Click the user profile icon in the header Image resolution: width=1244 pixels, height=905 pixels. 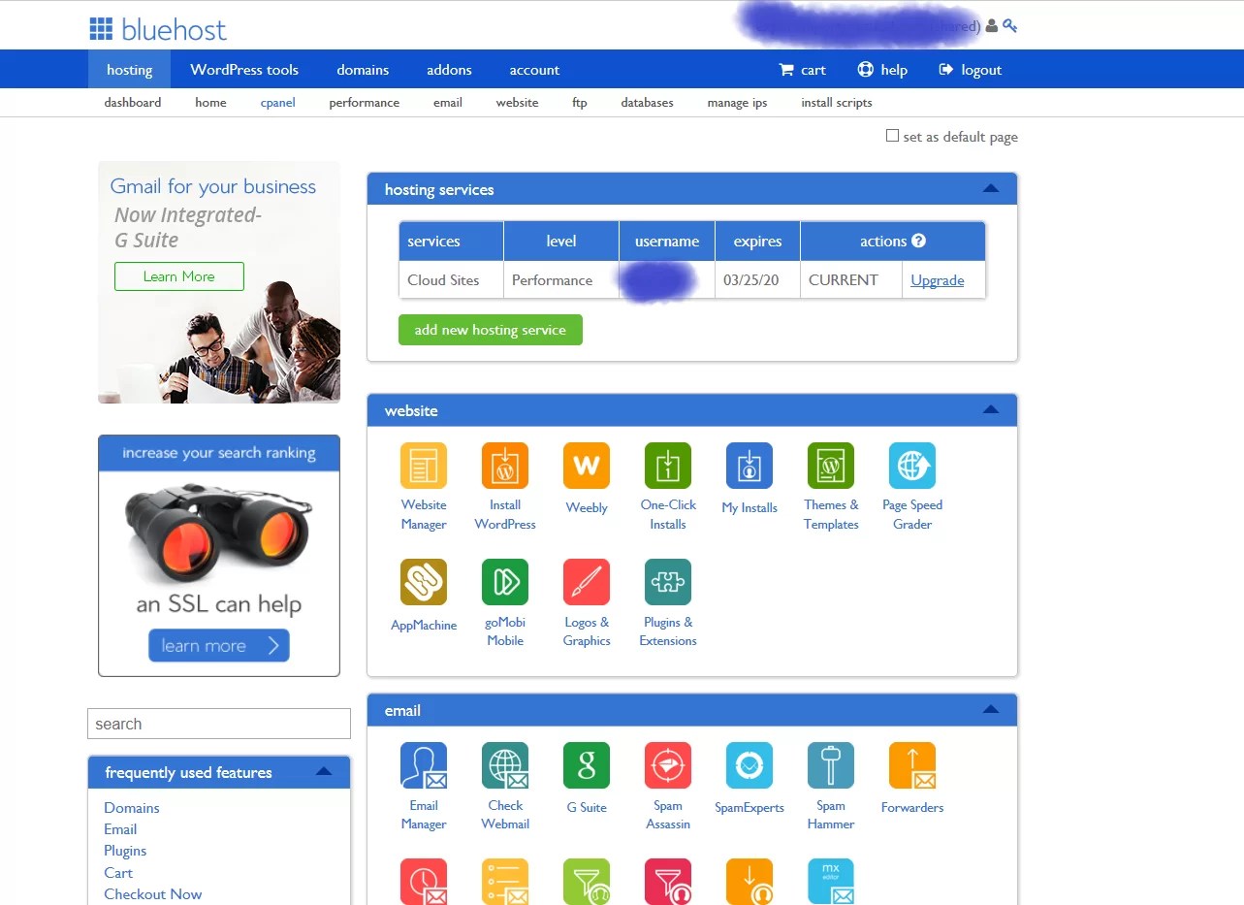click(x=991, y=26)
